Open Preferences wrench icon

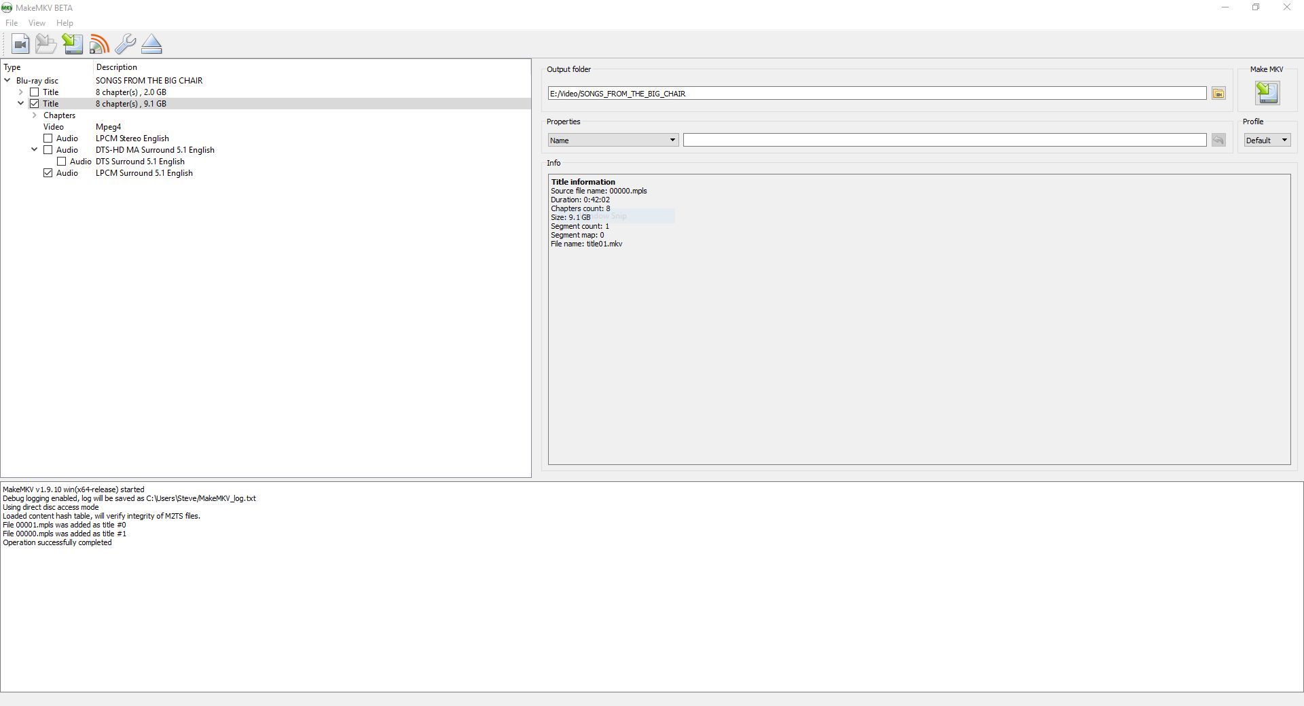click(x=125, y=44)
